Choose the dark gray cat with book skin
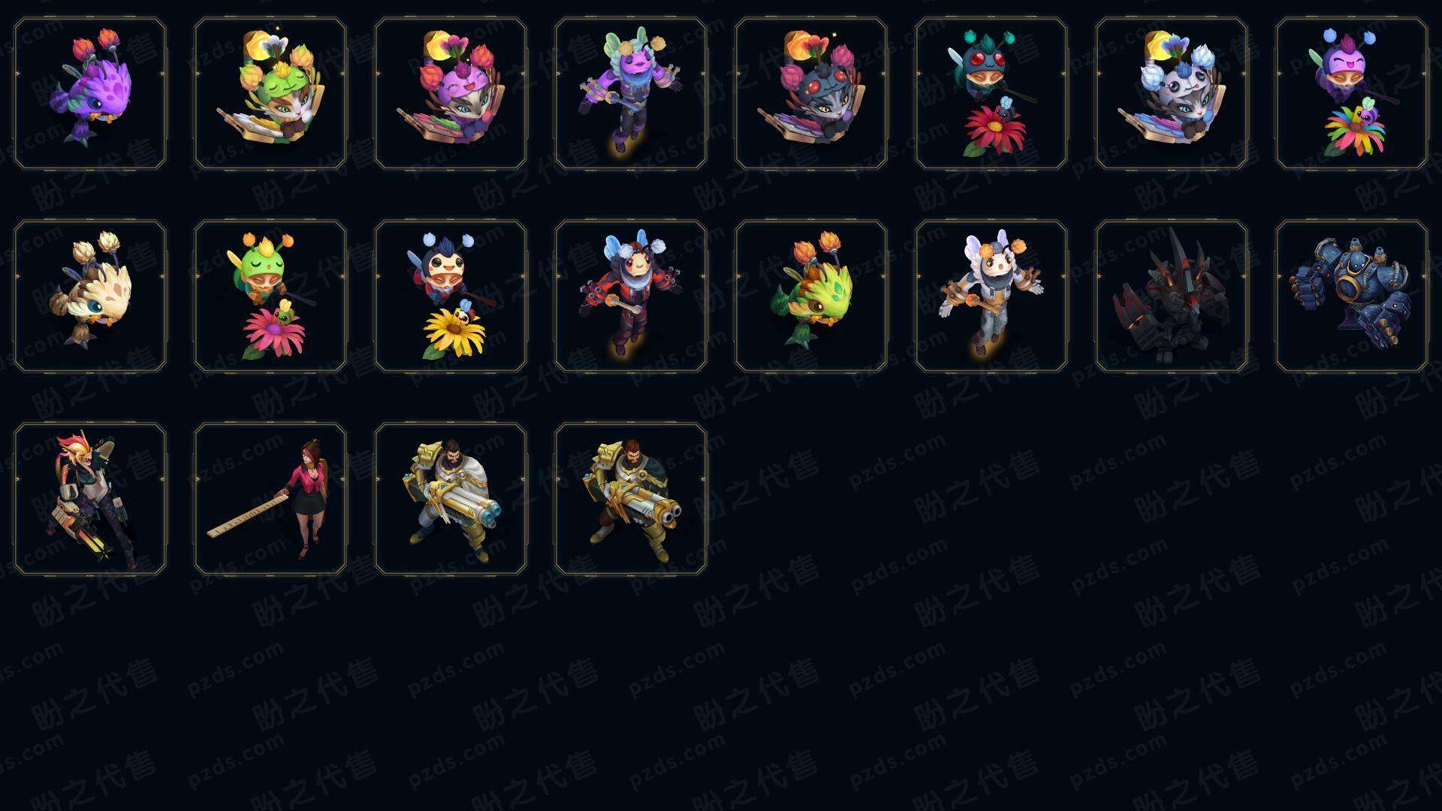Screen dimensions: 1442x811 click(811, 94)
